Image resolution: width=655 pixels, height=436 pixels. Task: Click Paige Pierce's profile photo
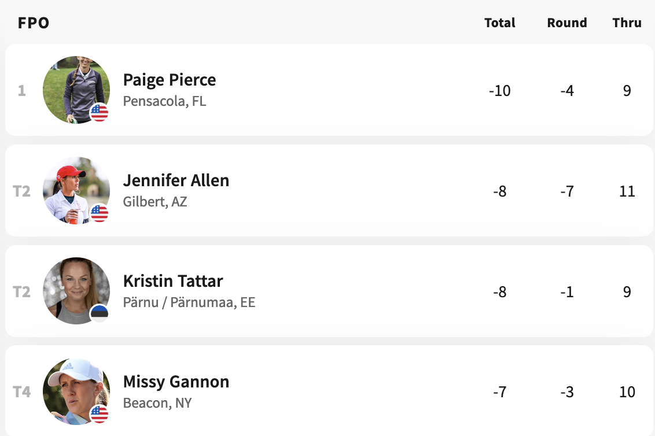click(x=76, y=90)
